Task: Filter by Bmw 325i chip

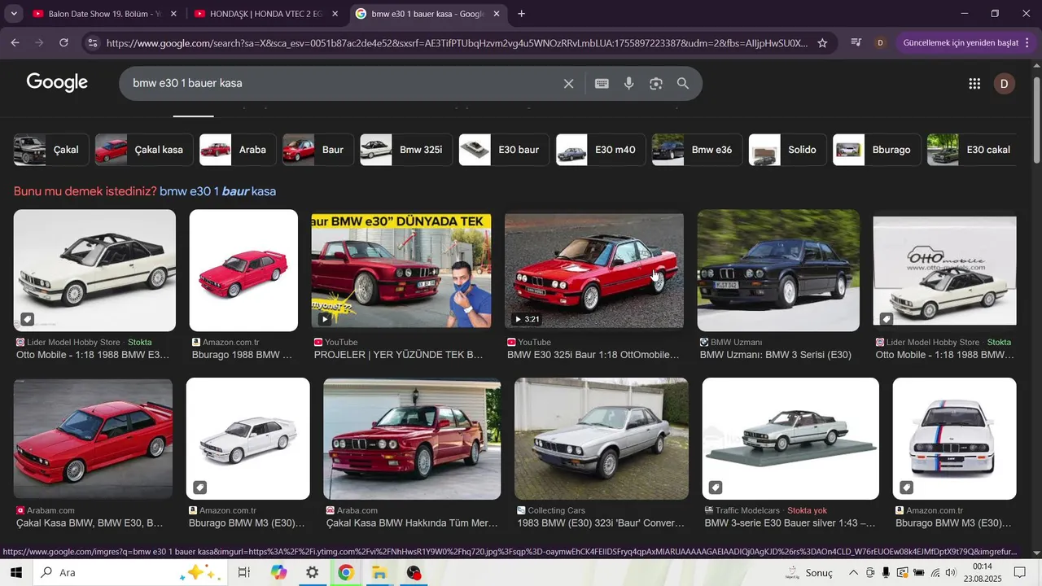Action: (407, 150)
